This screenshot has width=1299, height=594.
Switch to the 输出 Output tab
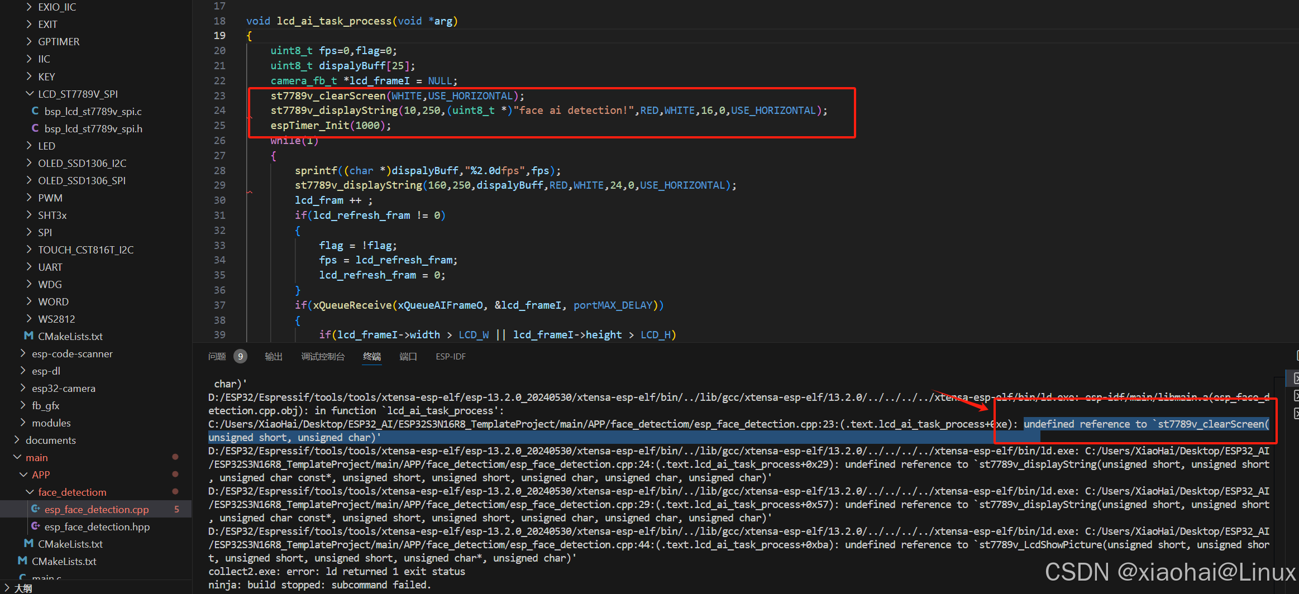[x=273, y=356]
